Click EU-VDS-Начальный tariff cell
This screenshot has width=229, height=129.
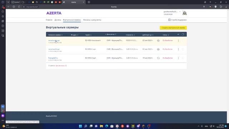[x=93, y=40]
